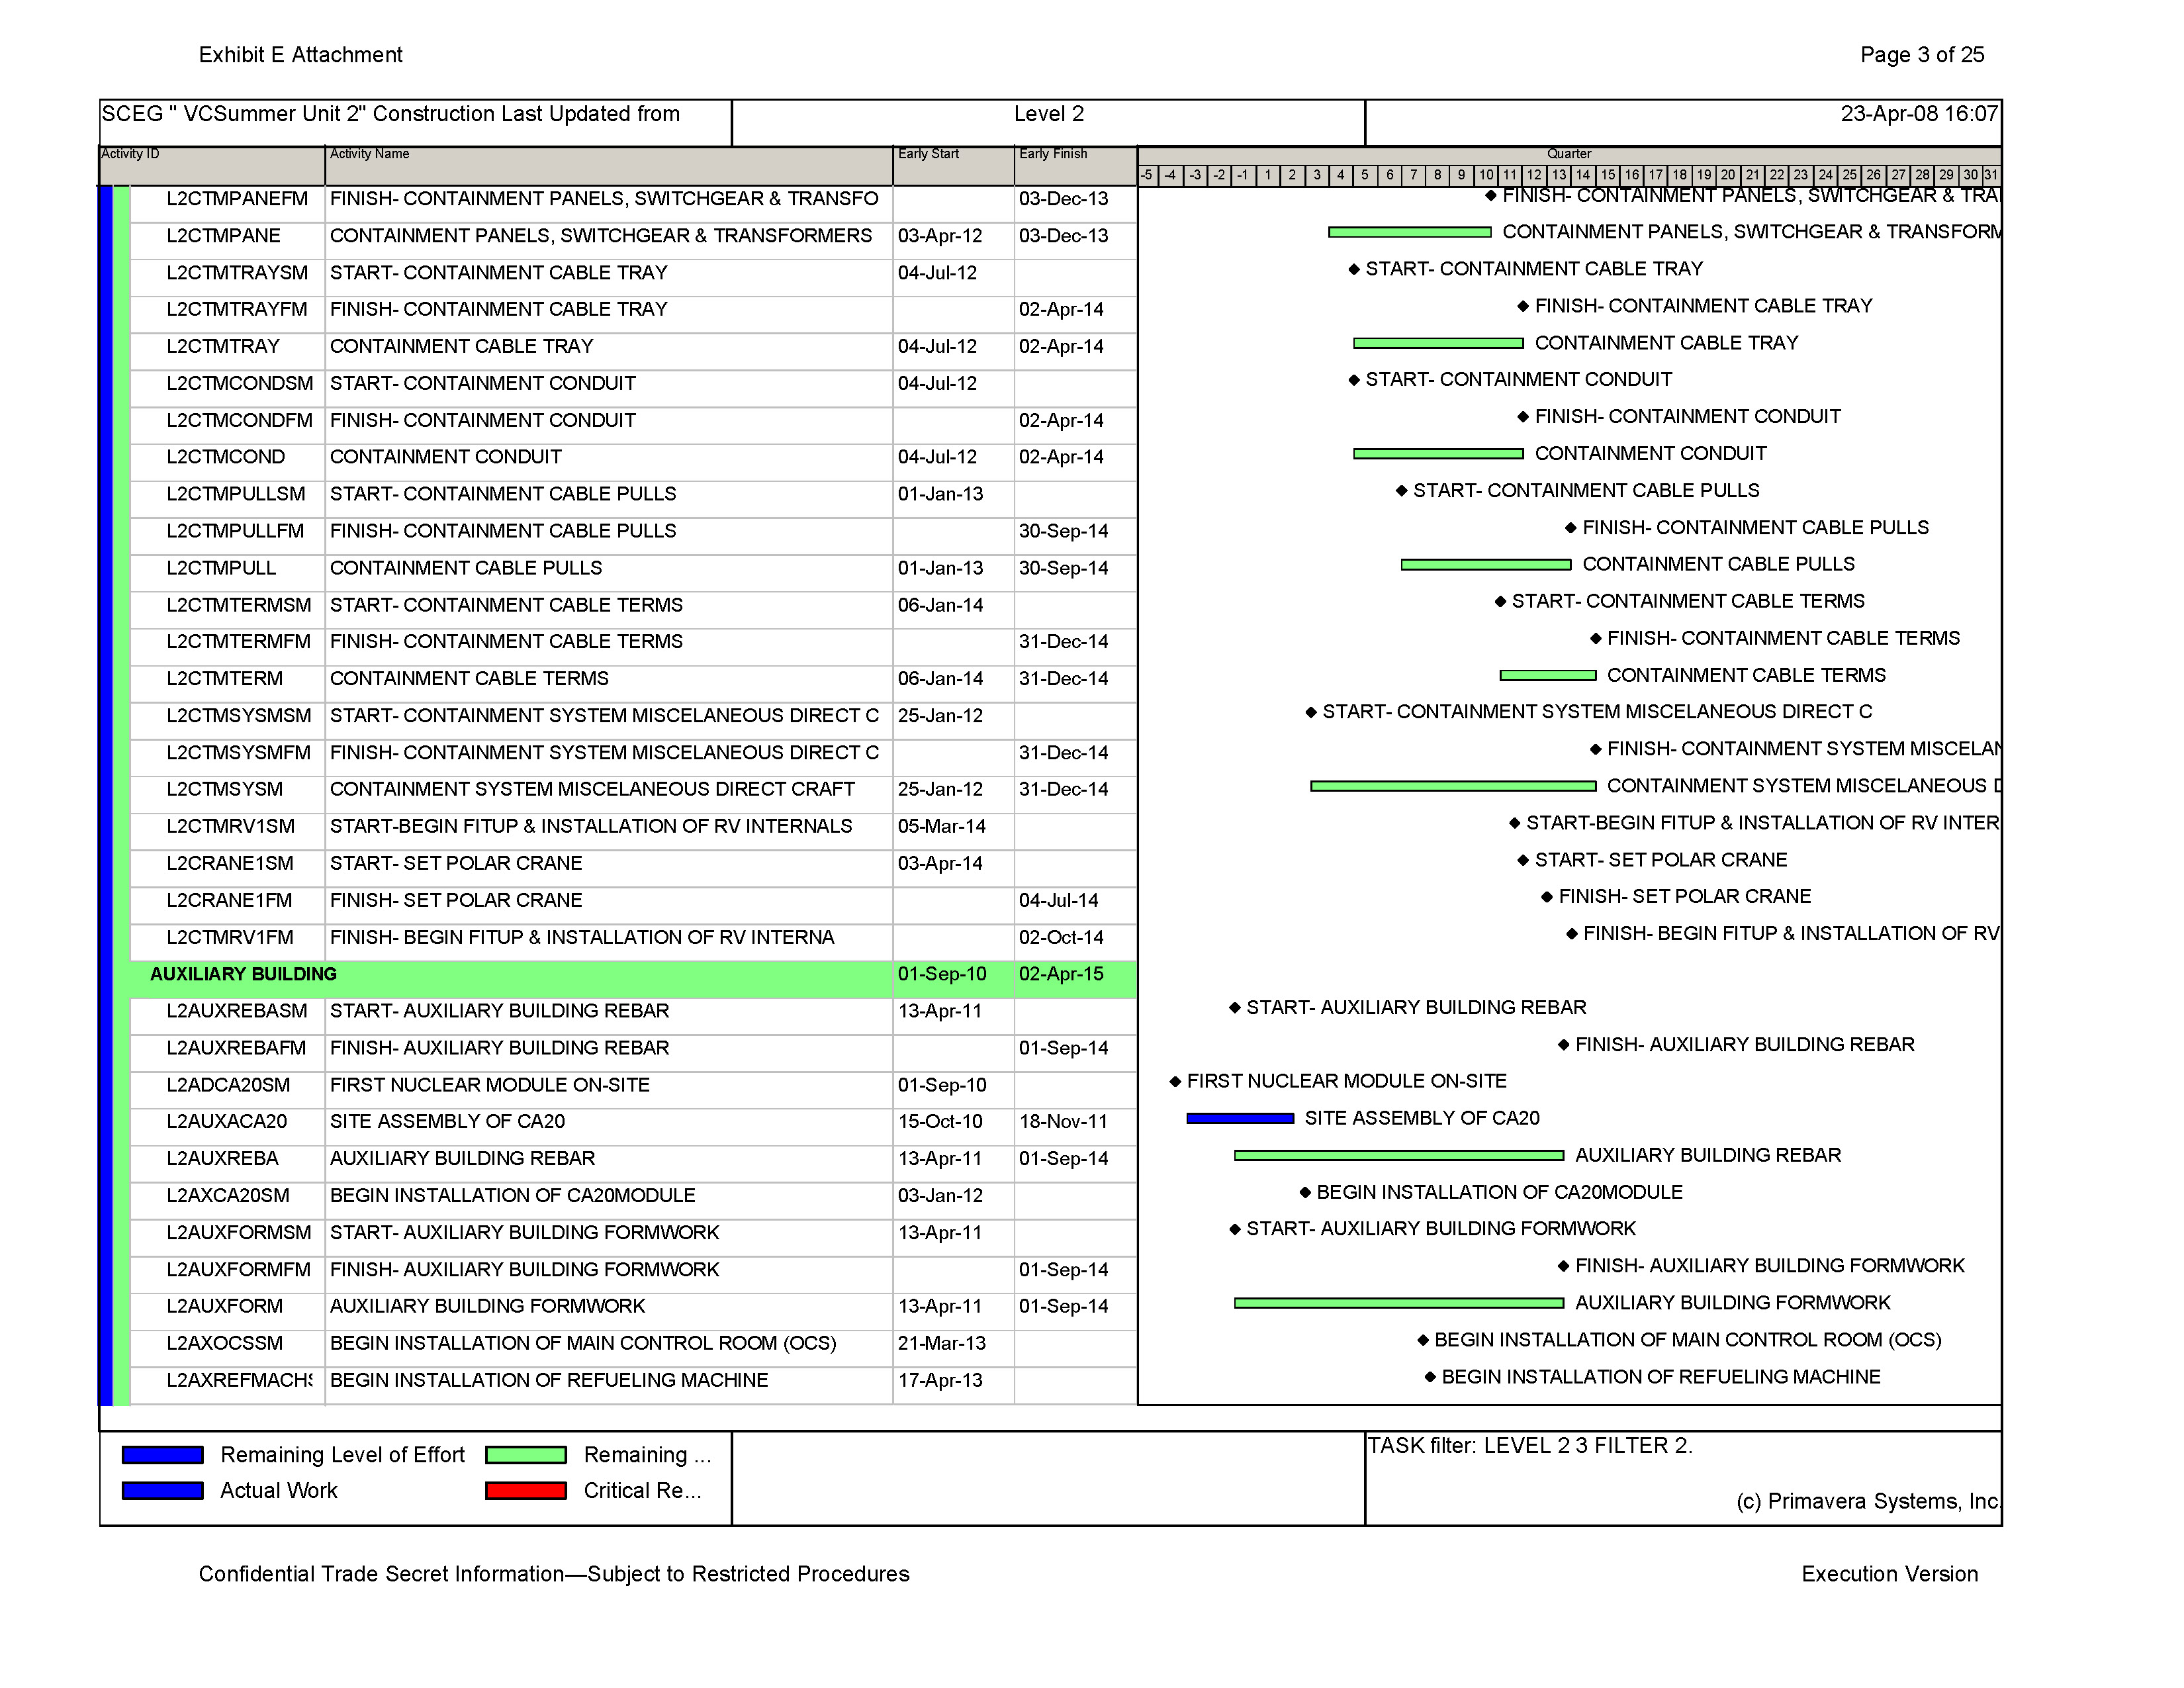Click the green Remaining legend swatch
The height and width of the screenshot is (1688, 2184).
[526, 1454]
